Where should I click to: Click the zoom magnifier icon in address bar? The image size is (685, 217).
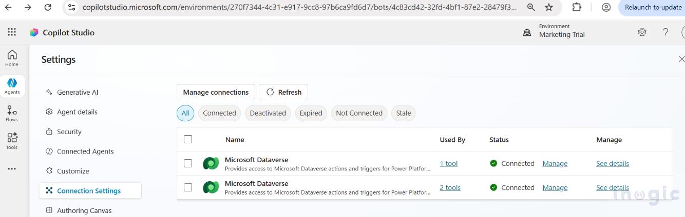point(531,8)
